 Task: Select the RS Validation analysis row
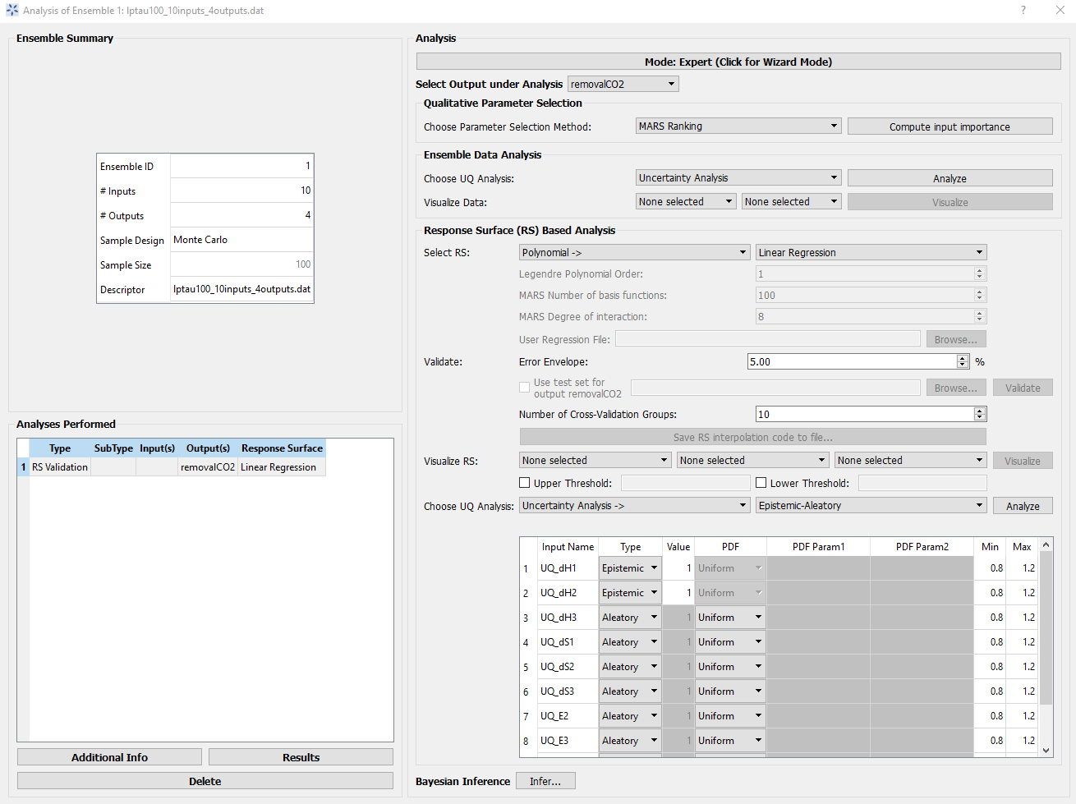point(60,466)
